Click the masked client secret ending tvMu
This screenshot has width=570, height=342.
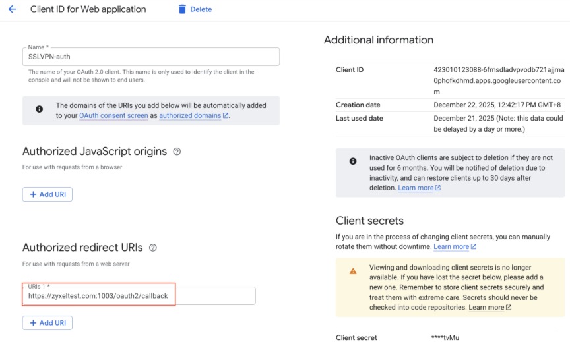pyautogui.click(x=445, y=337)
